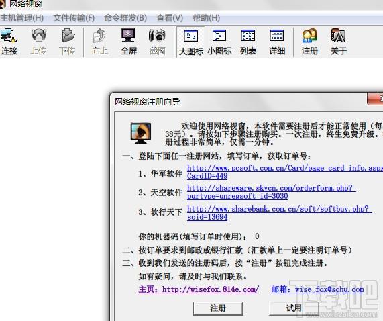Open the 软行天下 sharebank.com.cn link
Viewport: 383px width, 321px height.
click(x=280, y=213)
